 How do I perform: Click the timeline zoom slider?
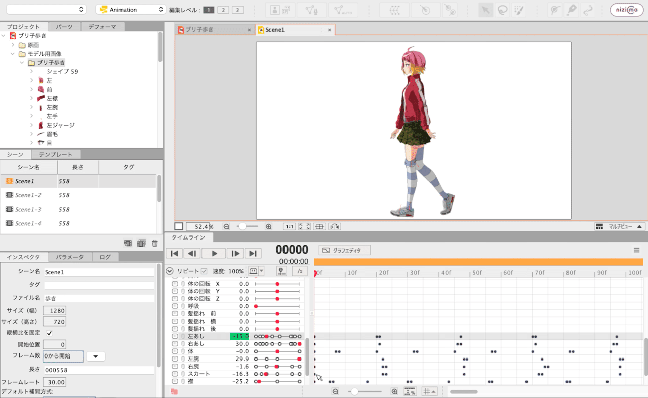click(x=364, y=391)
